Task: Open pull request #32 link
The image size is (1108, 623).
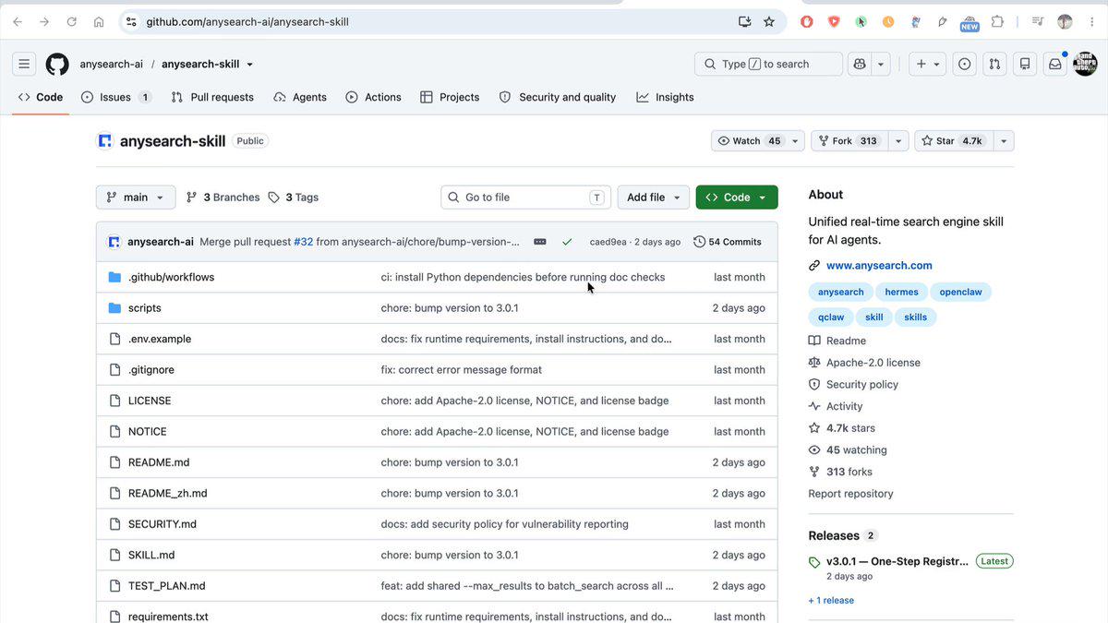Action: 304,242
